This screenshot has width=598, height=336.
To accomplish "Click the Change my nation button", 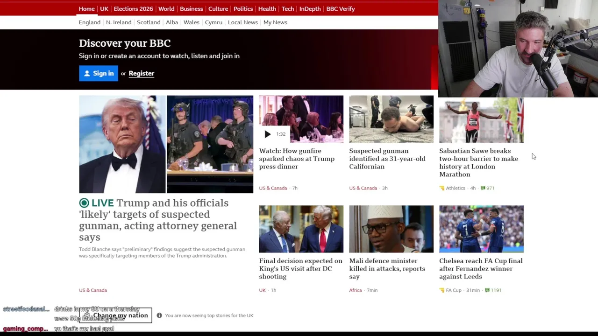I will 115,315.
